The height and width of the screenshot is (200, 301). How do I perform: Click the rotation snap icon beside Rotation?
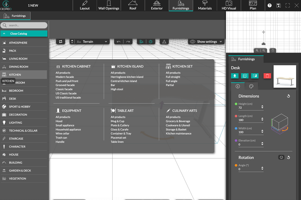pos(281,157)
